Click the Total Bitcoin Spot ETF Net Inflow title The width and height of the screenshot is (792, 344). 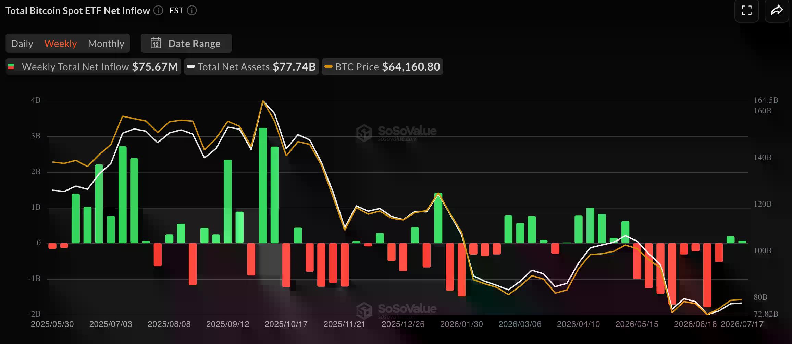click(x=78, y=11)
